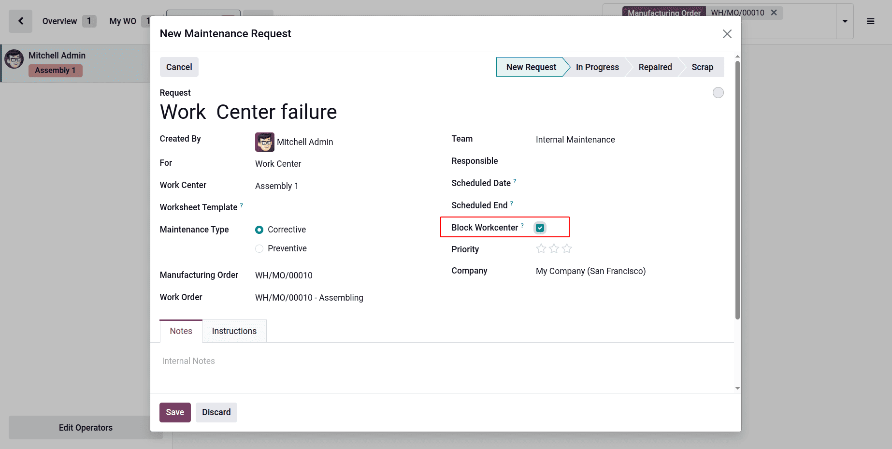Set the stage to Scrap

pyautogui.click(x=702, y=67)
